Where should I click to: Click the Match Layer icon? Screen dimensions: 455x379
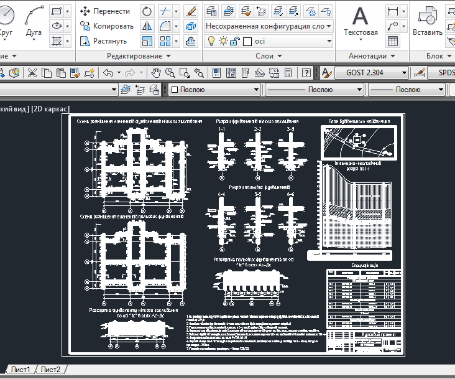click(x=246, y=11)
